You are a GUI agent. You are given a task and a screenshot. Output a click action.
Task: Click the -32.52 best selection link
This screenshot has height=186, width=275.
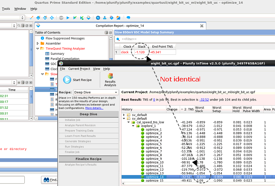(x=204, y=100)
